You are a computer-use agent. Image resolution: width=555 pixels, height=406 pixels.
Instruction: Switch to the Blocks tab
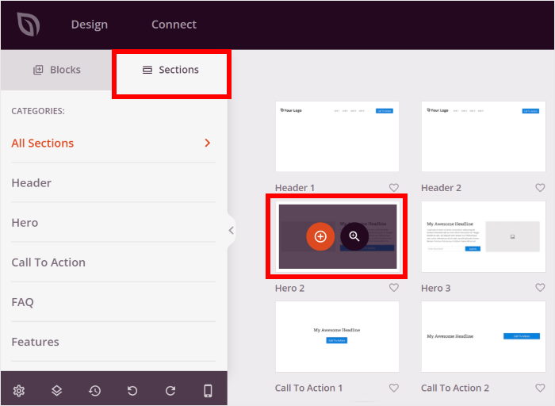56,70
